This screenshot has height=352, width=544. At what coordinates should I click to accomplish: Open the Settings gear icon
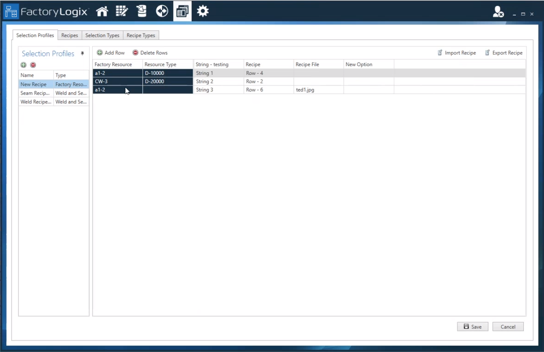[203, 11]
